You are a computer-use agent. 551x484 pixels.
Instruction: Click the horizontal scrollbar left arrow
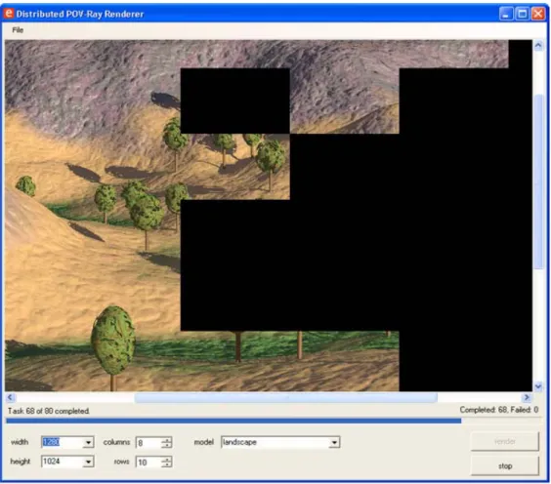(x=10, y=397)
